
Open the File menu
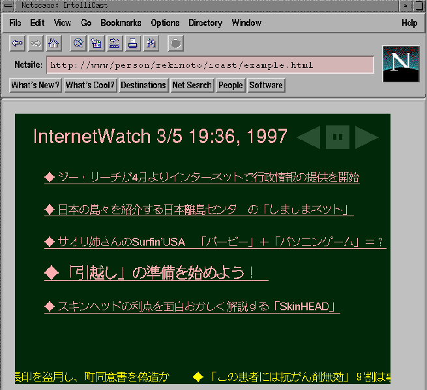pos(15,23)
